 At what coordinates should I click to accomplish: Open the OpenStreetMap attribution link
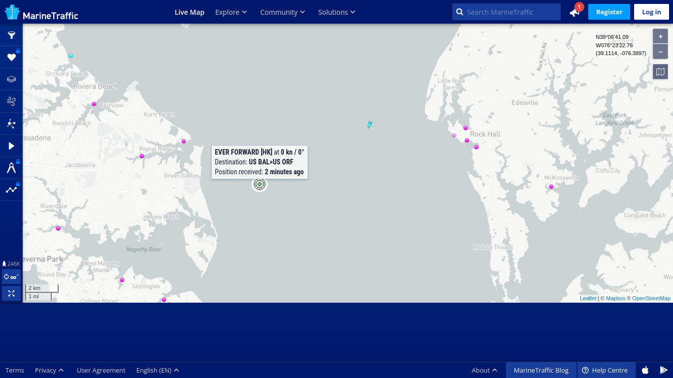[651, 298]
